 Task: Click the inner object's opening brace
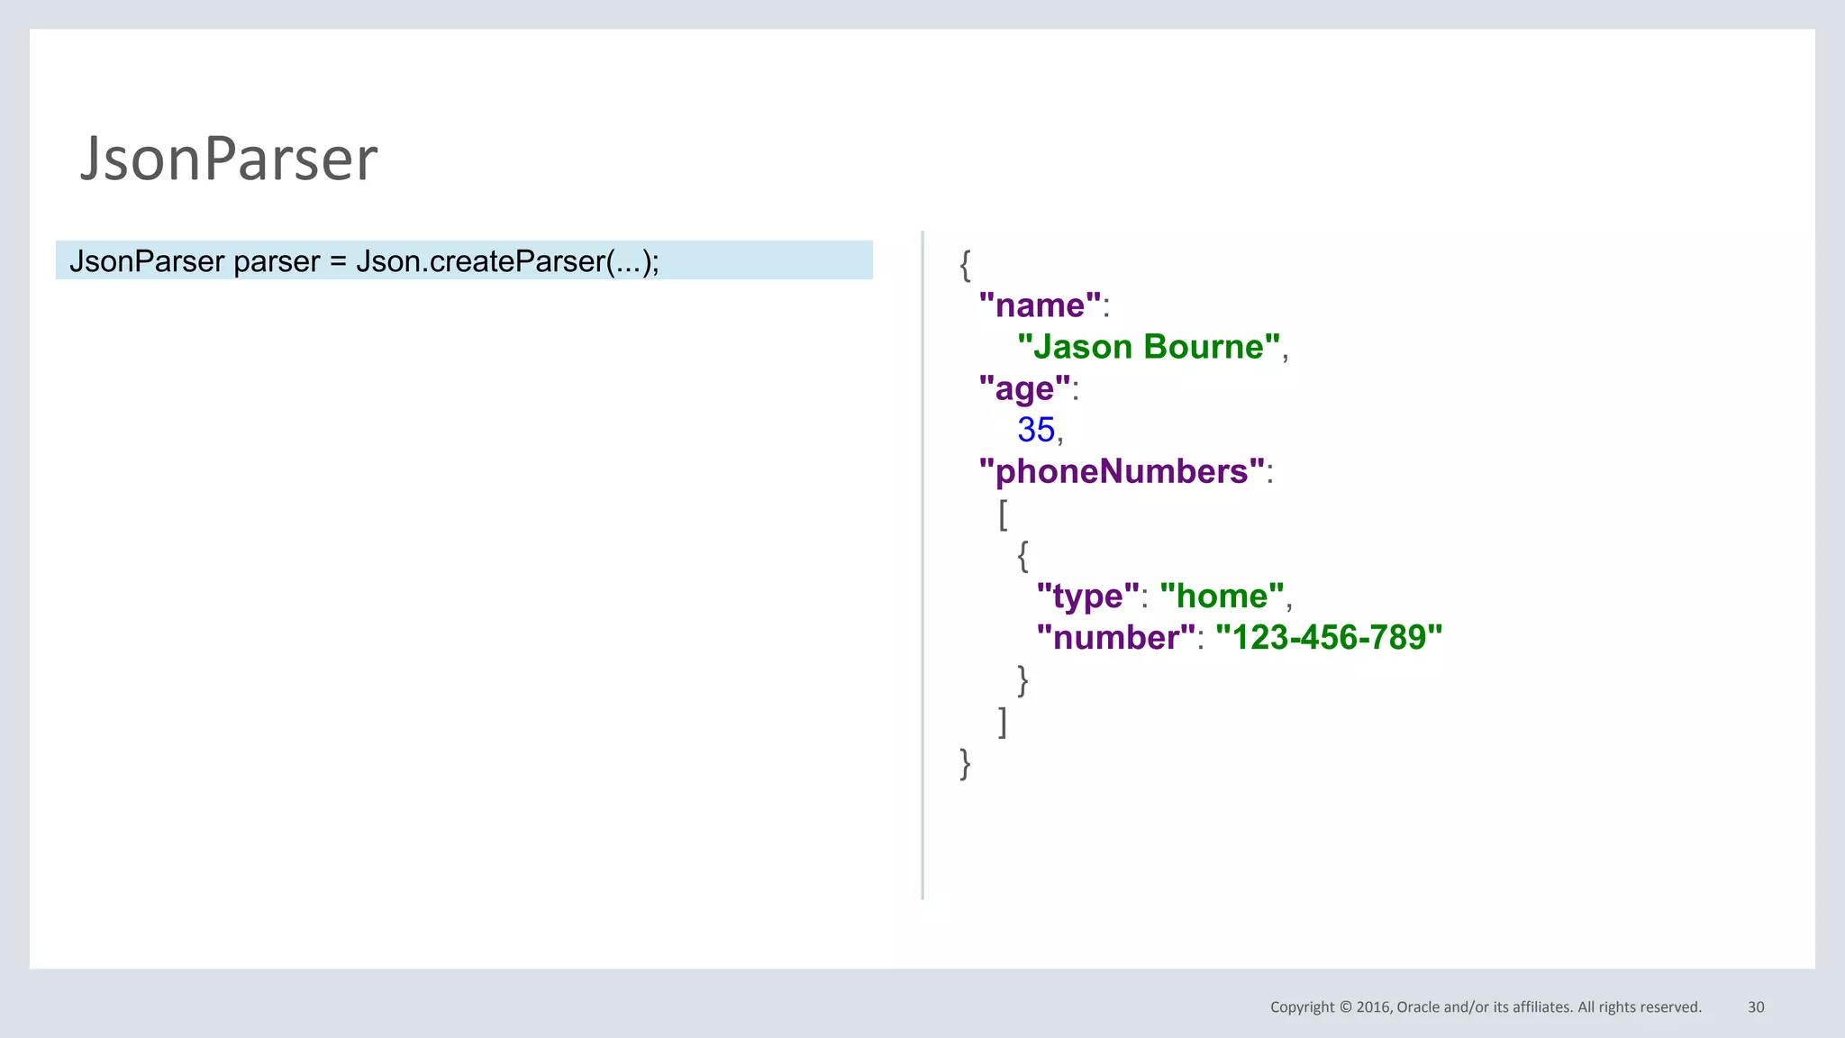coord(1022,555)
